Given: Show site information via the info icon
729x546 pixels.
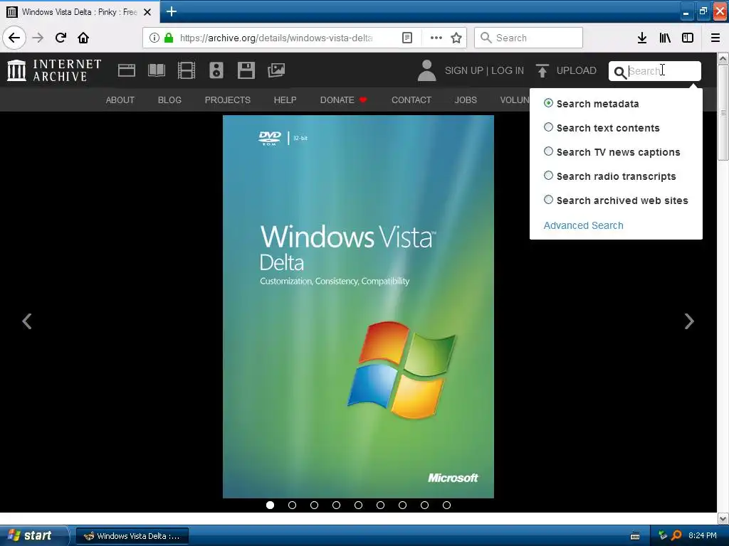Looking at the screenshot, I should 154,38.
